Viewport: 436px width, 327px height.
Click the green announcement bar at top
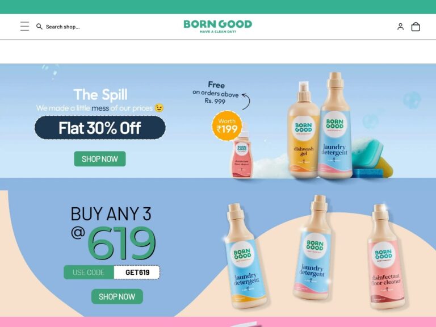(x=218, y=7)
